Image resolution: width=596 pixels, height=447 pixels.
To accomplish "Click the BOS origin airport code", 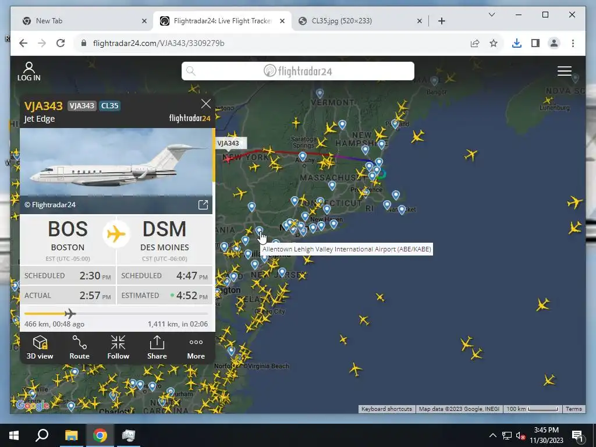I will click(68, 229).
